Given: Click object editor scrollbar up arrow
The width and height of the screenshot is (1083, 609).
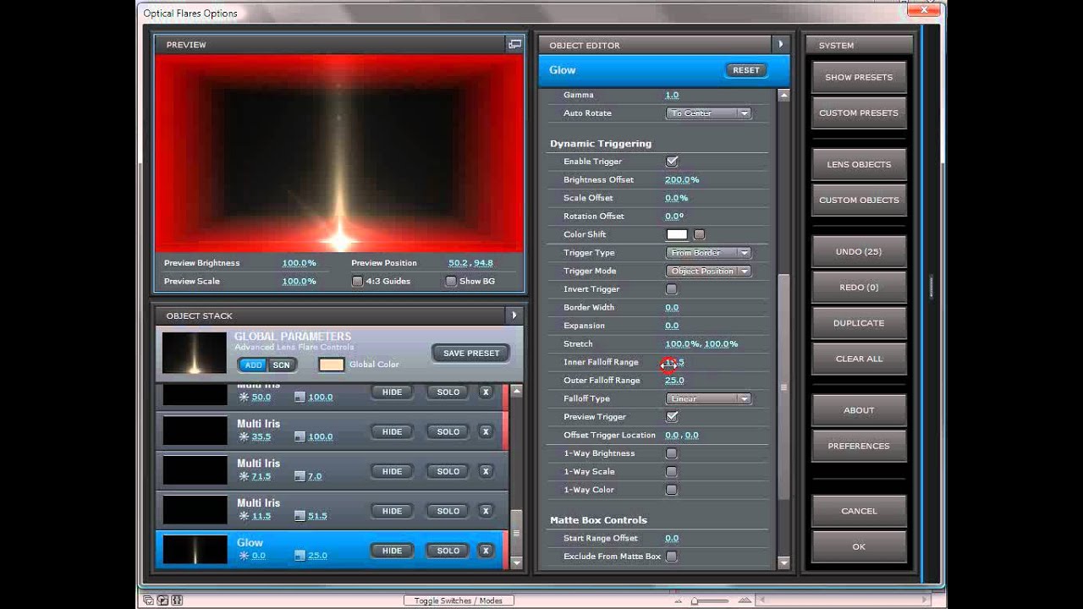Looking at the screenshot, I should [783, 96].
